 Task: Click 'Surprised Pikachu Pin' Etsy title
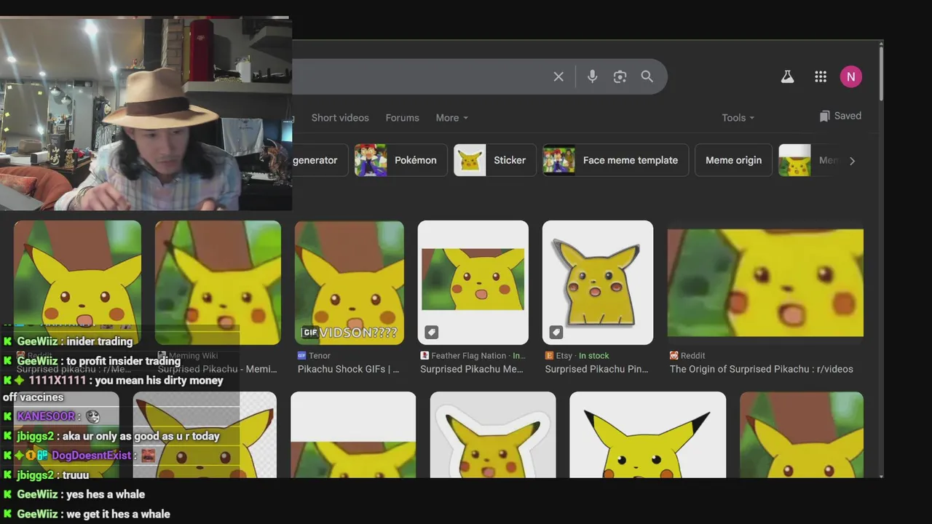[596, 369]
